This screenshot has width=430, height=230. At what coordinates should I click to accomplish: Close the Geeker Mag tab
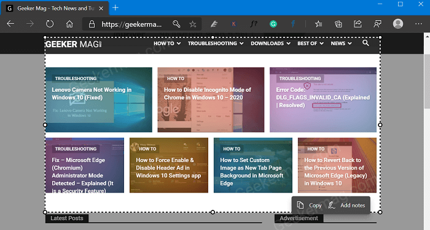point(101,9)
